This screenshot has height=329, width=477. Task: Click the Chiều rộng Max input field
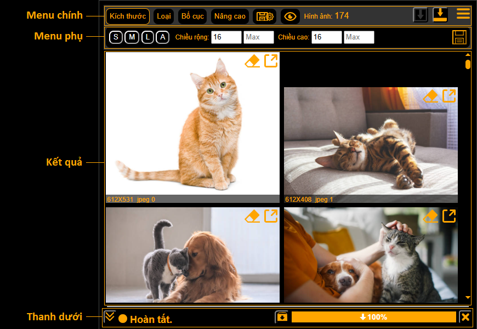point(259,37)
